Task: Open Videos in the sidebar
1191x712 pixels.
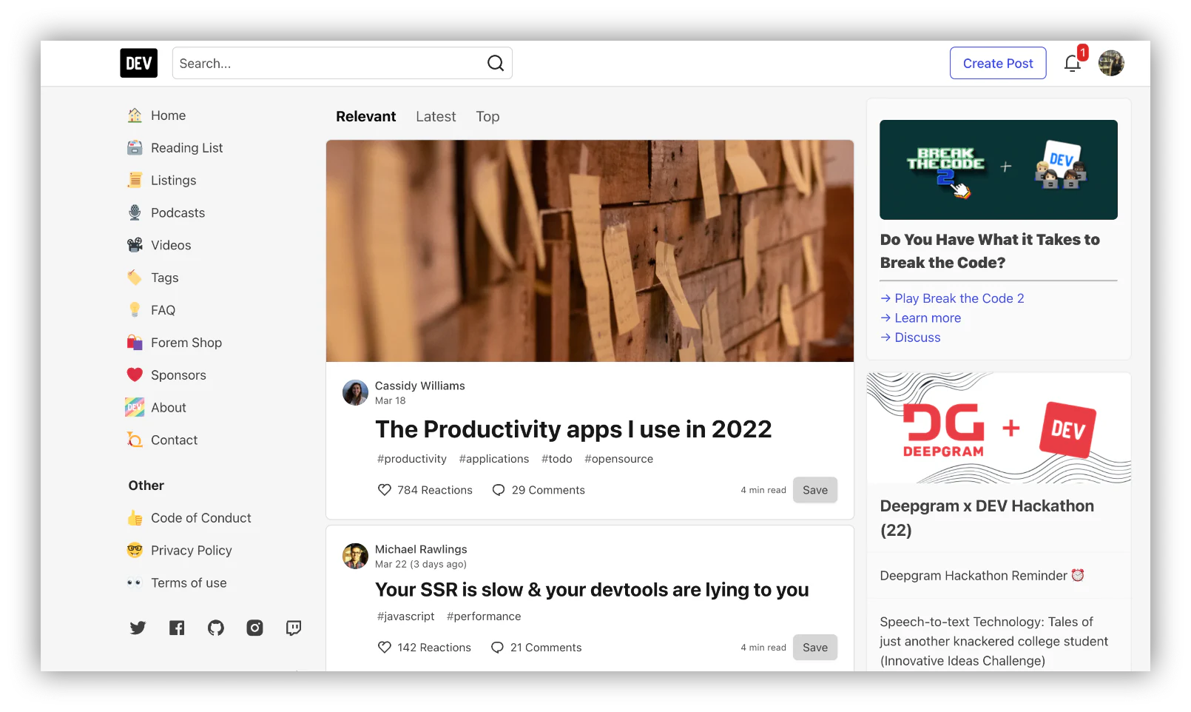Action: coord(158,246)
